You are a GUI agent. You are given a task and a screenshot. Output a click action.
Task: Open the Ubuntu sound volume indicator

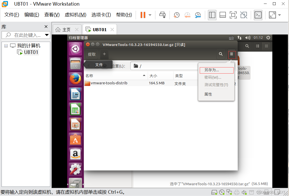coord(248,38)
